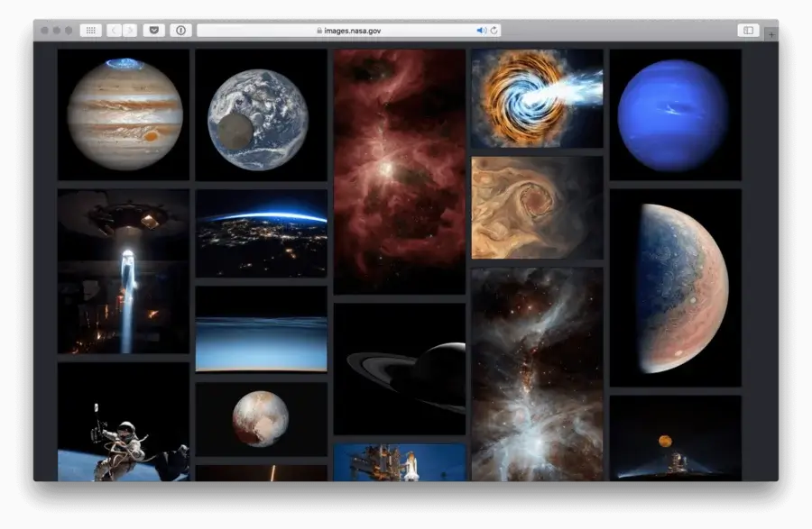This screenshot has width=812, height=529.
Task: Open the Saturn rings silhouette image
Action: 399,369
